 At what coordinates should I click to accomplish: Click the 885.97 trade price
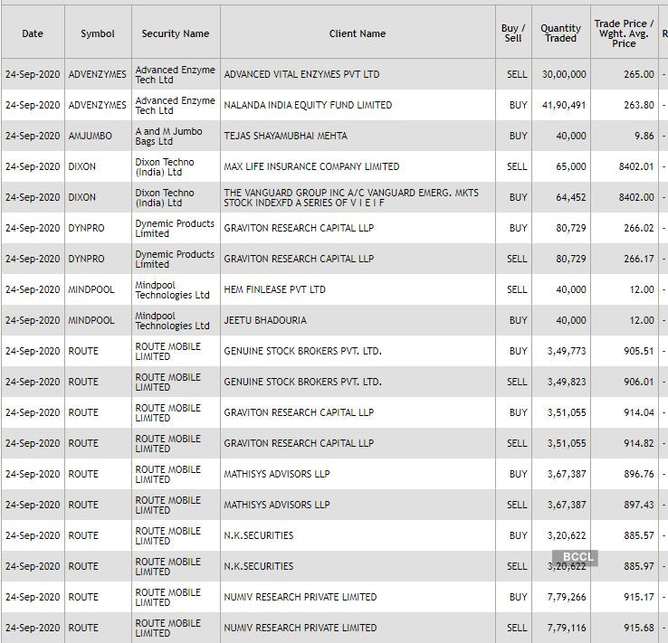(639, 566)
